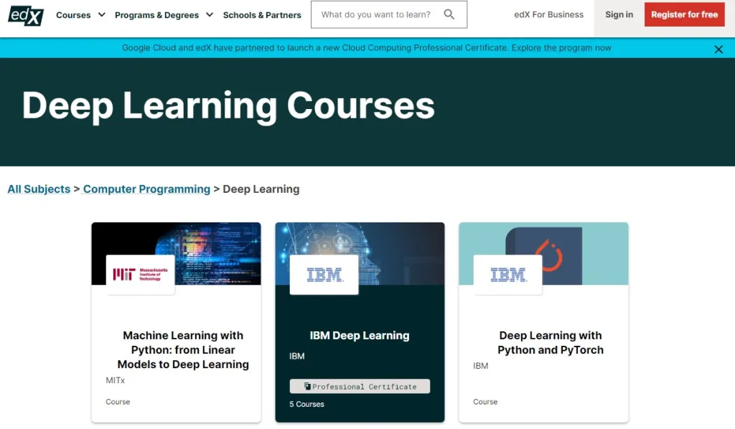Click the Deep Learning Courses page heading
The height and width of the screenshot is (429, 735).
(x=228, y=106)
